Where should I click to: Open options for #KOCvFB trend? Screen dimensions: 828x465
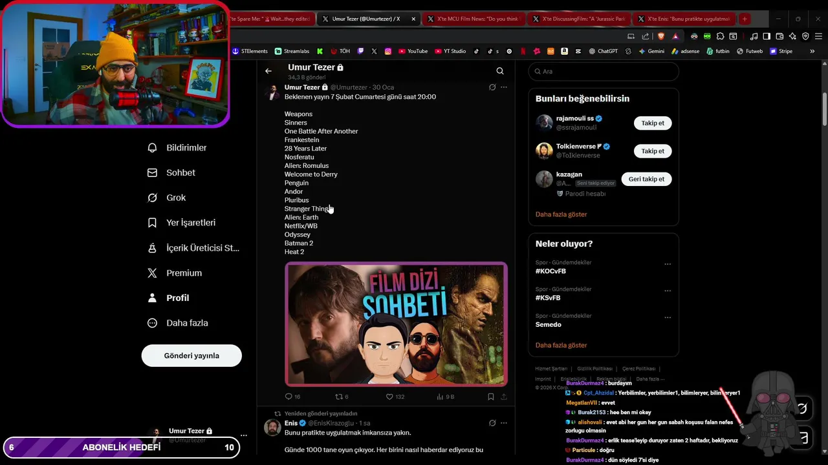point(668,264)
